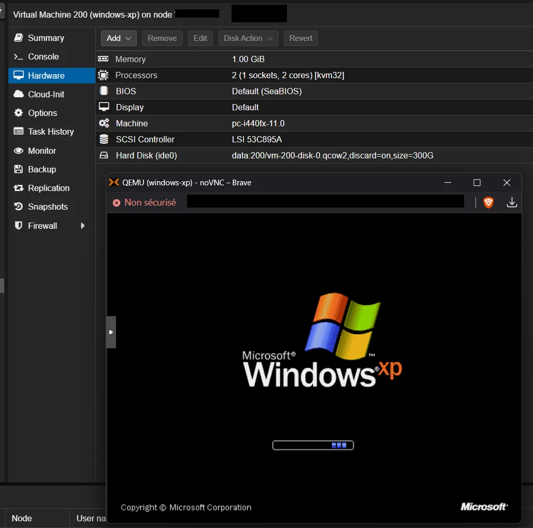This screenshot has width=533, height=528.
Task: Click the Backup floppy disk icon
Action: [18, 169]
